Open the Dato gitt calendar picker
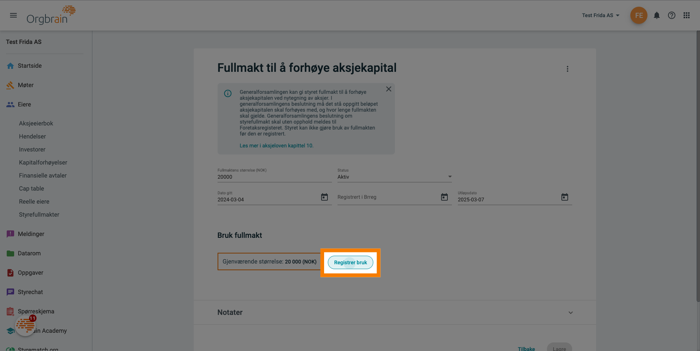The width and height of the screenshot is (700, 351). [324, 197]
